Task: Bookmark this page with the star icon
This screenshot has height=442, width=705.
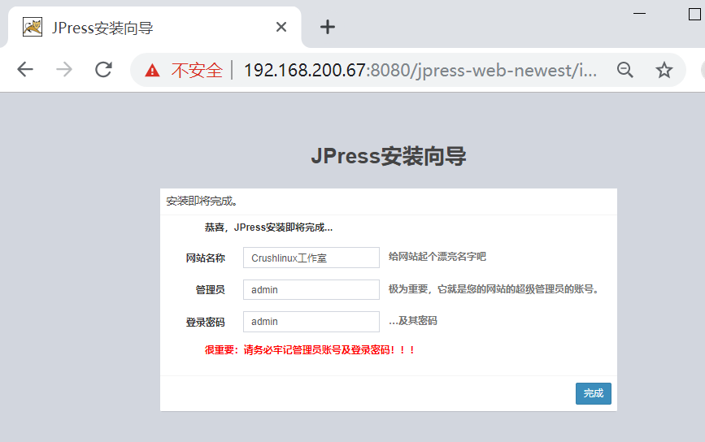Action: click(664, 70)
